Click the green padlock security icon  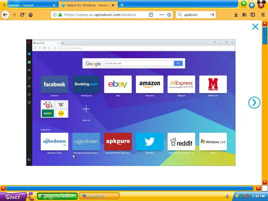[60, 15]
